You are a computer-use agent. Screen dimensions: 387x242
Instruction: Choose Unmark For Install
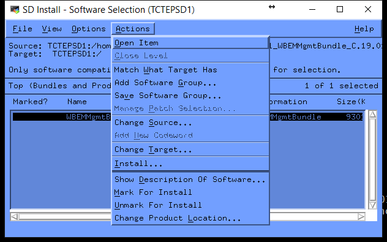coord(190,205)
